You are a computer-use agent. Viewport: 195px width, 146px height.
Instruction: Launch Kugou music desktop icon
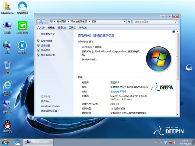click(22, 47)
